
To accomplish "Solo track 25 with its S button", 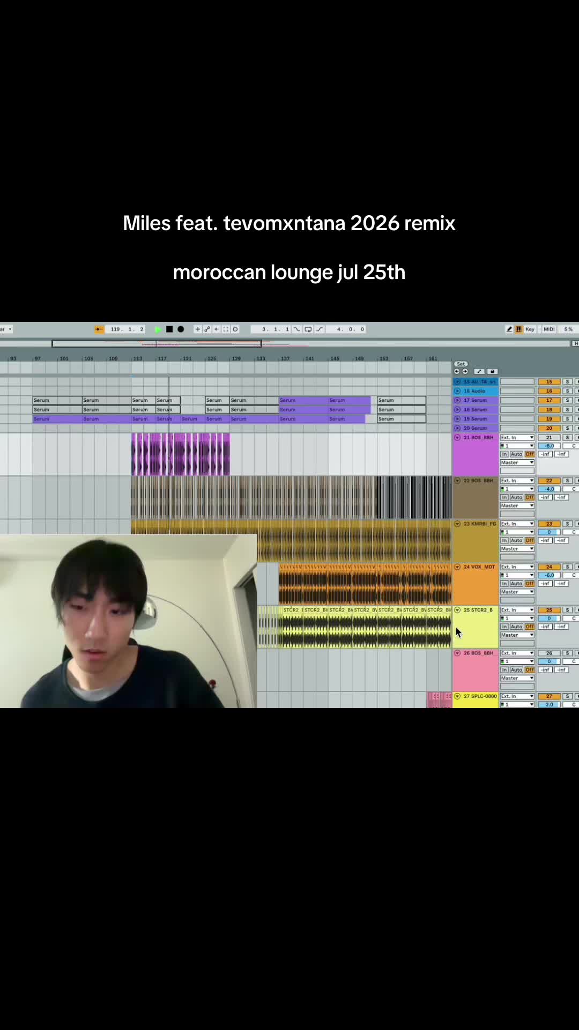I will tap(567, 610).
